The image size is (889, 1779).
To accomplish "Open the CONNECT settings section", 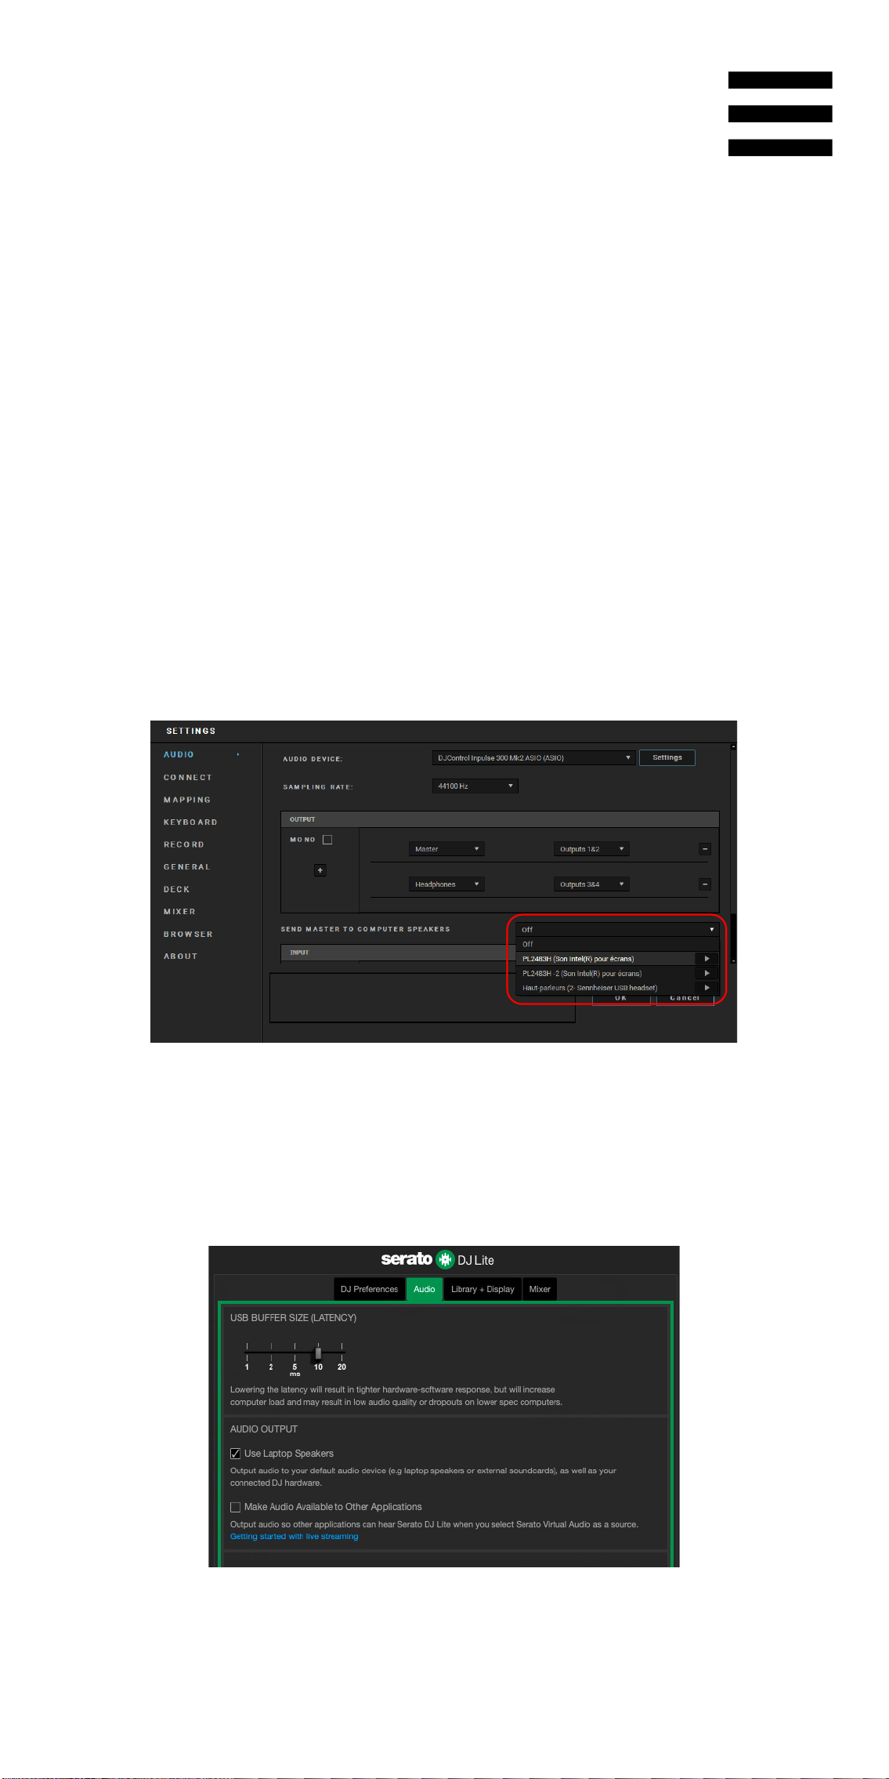I will coord(188,778).
